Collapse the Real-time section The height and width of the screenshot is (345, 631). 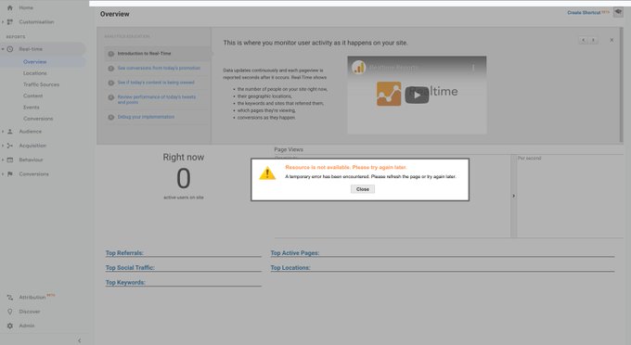tap(3, 49)
